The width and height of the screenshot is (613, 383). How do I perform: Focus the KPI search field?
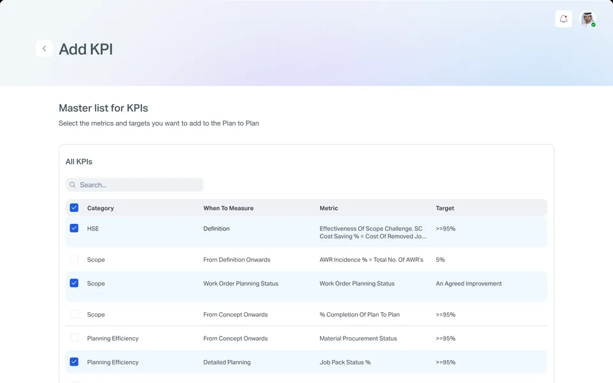click(135, 185)
